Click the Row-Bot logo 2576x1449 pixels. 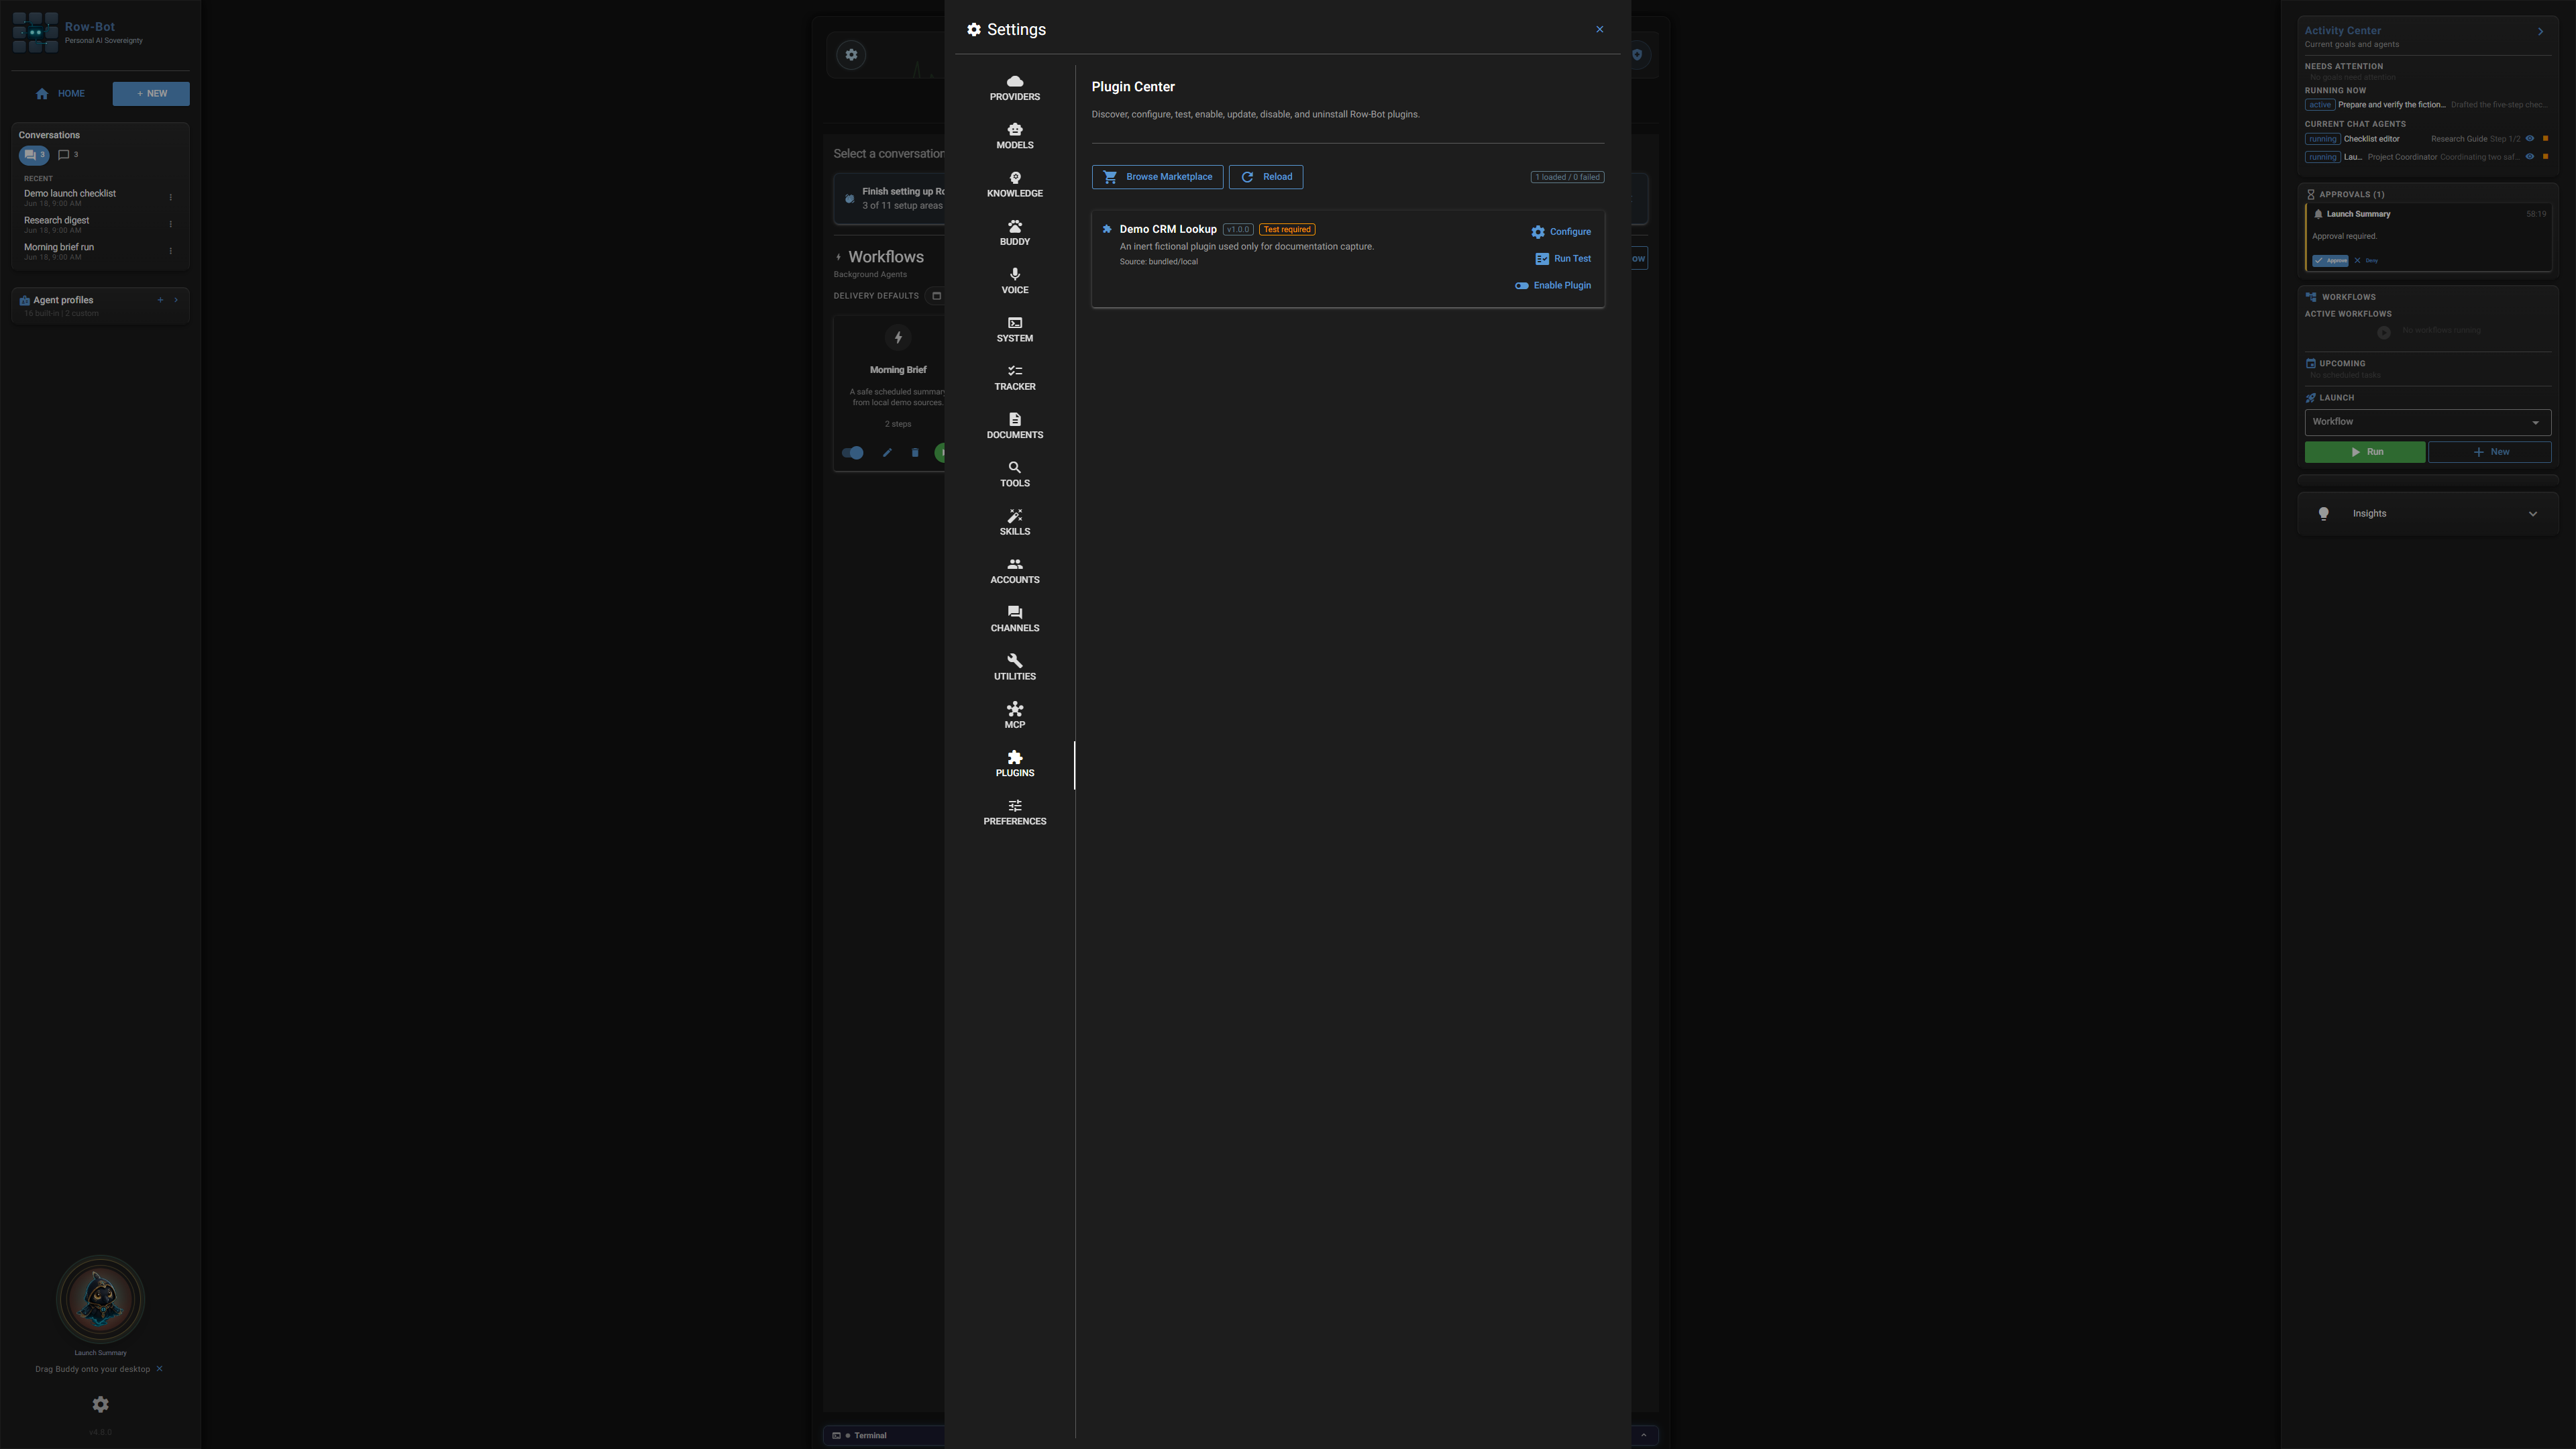[36, 32]
